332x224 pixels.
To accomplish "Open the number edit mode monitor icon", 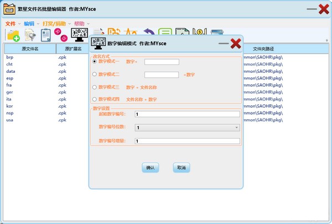I will tap(79, 35).
